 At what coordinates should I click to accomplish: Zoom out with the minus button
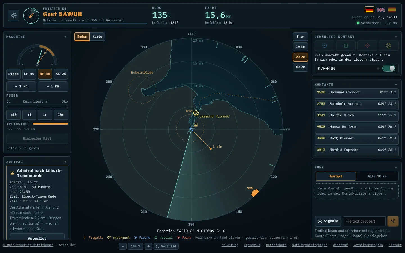point(122,246)
